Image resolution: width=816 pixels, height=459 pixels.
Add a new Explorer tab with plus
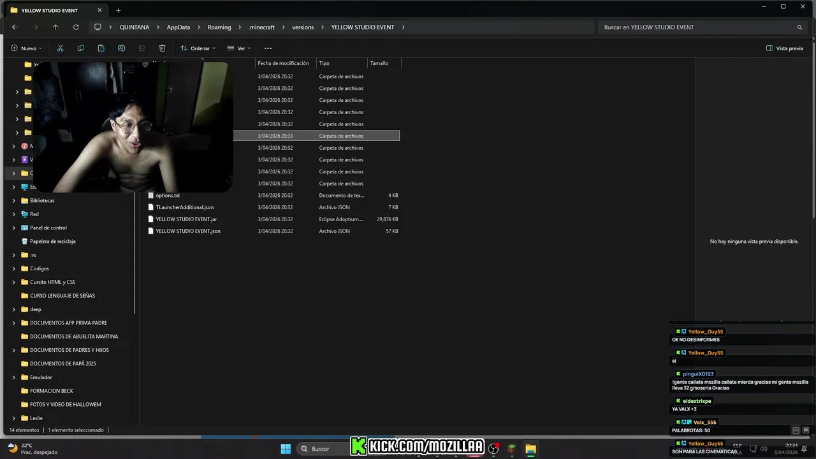118,10
